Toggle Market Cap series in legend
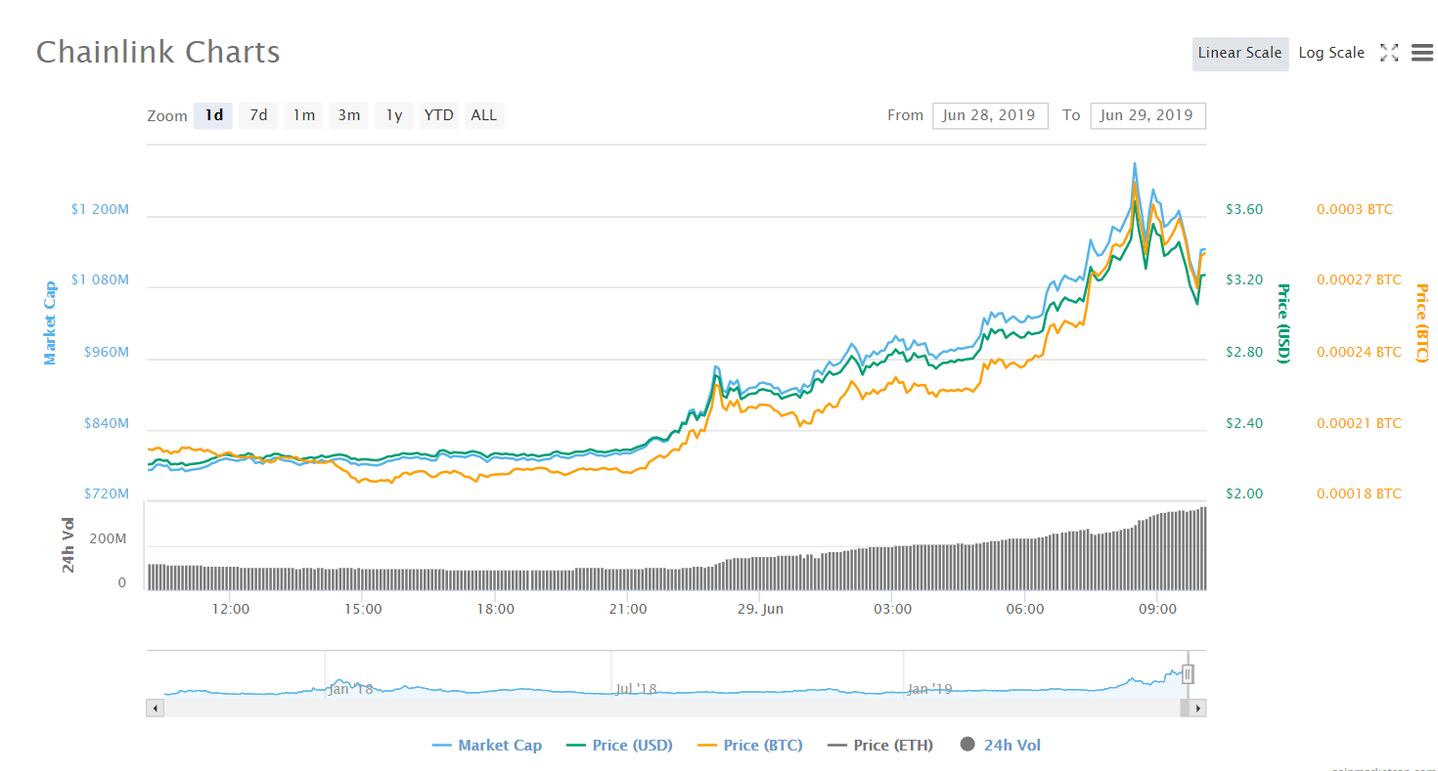Viewport: 1438px width, 771px height. [x=486, y=746]
